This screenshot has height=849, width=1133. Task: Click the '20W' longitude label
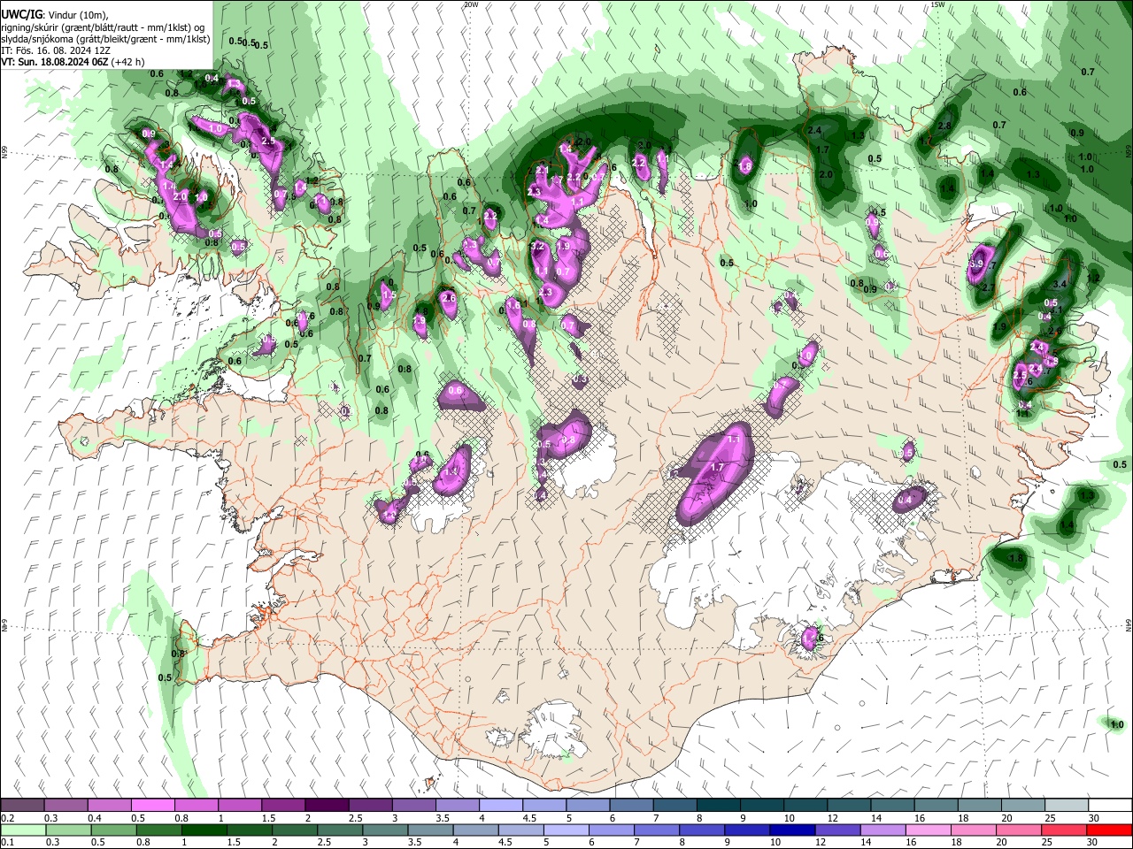click(471, 4)
